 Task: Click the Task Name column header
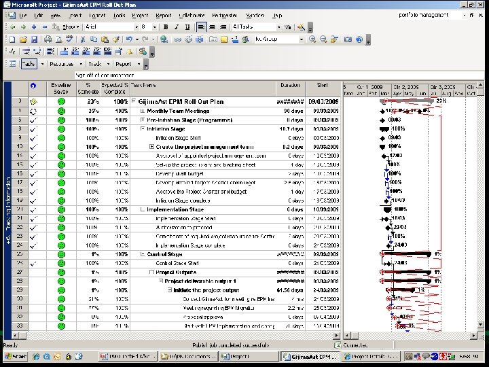point(203,88)
